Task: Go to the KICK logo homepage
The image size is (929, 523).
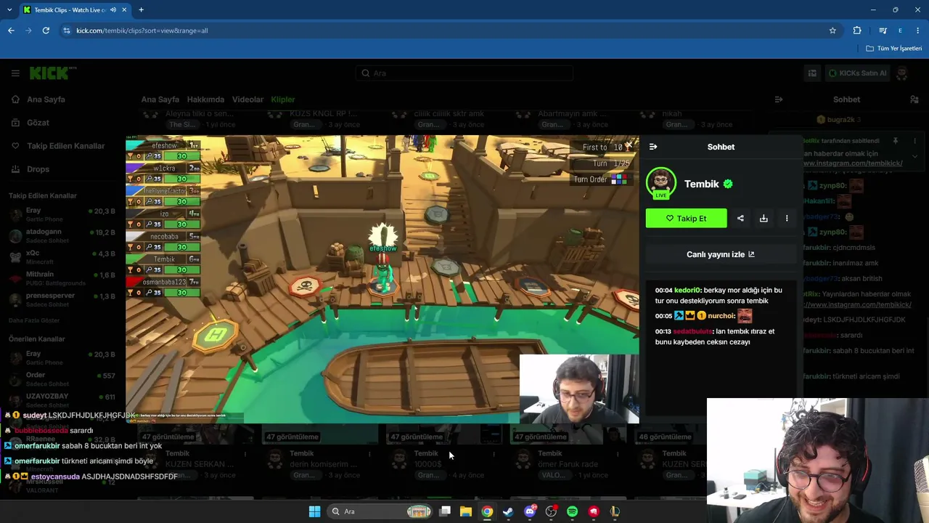Action: pos(53,73)
